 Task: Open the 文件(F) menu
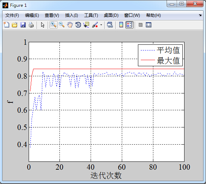tap(12, 15)
